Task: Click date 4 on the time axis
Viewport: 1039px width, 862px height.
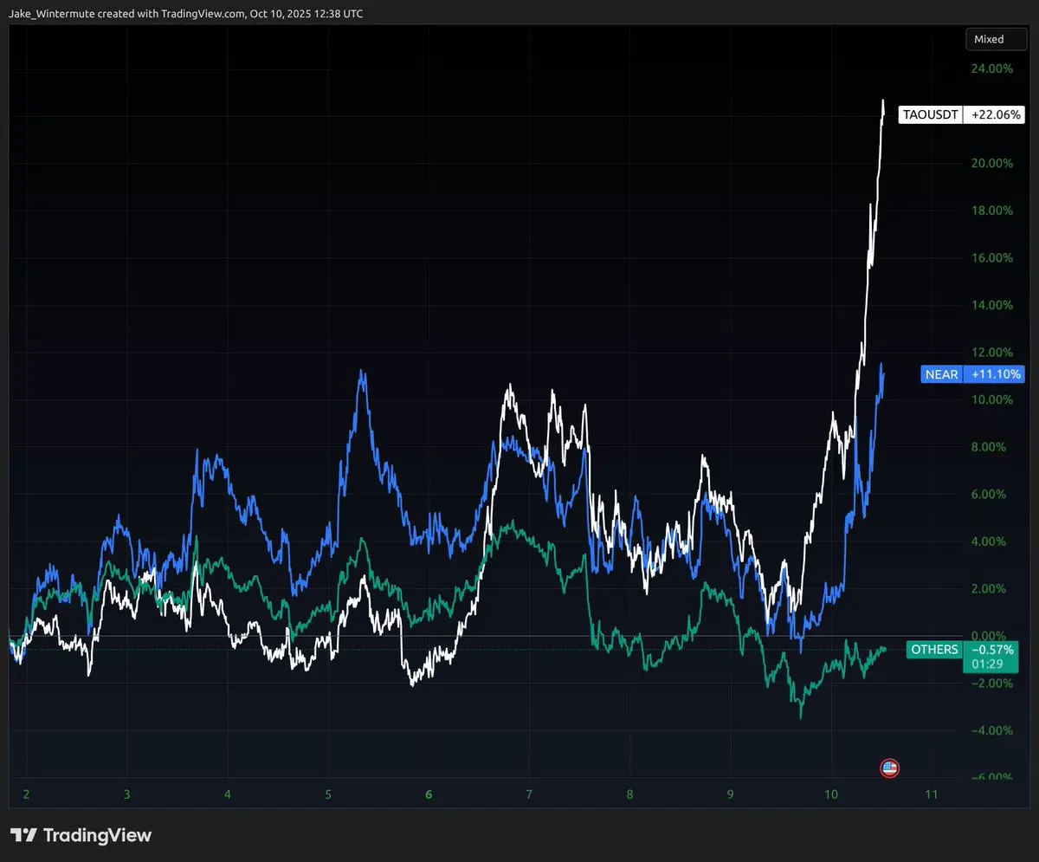Action: (227, 794)
